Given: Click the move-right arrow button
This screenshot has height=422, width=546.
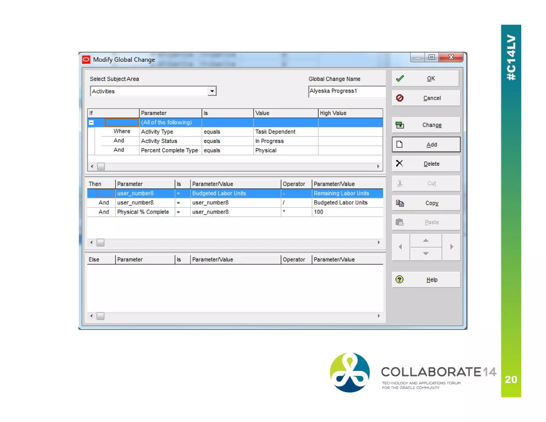Looking at the screenshot, I should click(x=451, y=247).
